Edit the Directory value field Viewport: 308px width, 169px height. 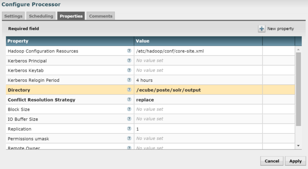[198, 90]
